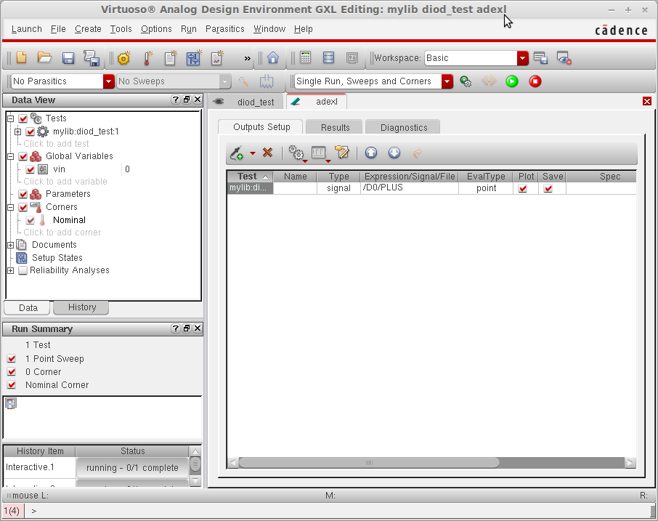Screen dimensions: 658x521
Task: Click the output gears configuration icon
Action: click(298, 153)
